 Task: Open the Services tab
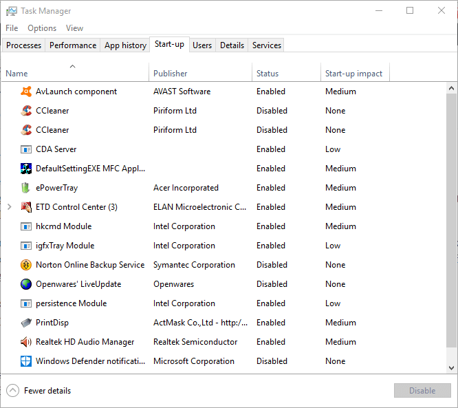[266, 45]
